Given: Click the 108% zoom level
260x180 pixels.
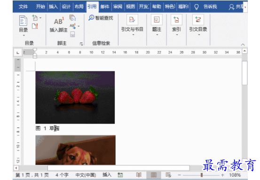Looking at the screenshot, I should (235, 175).
